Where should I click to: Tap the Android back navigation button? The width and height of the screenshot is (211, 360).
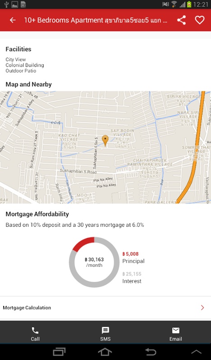pos(151,352)
